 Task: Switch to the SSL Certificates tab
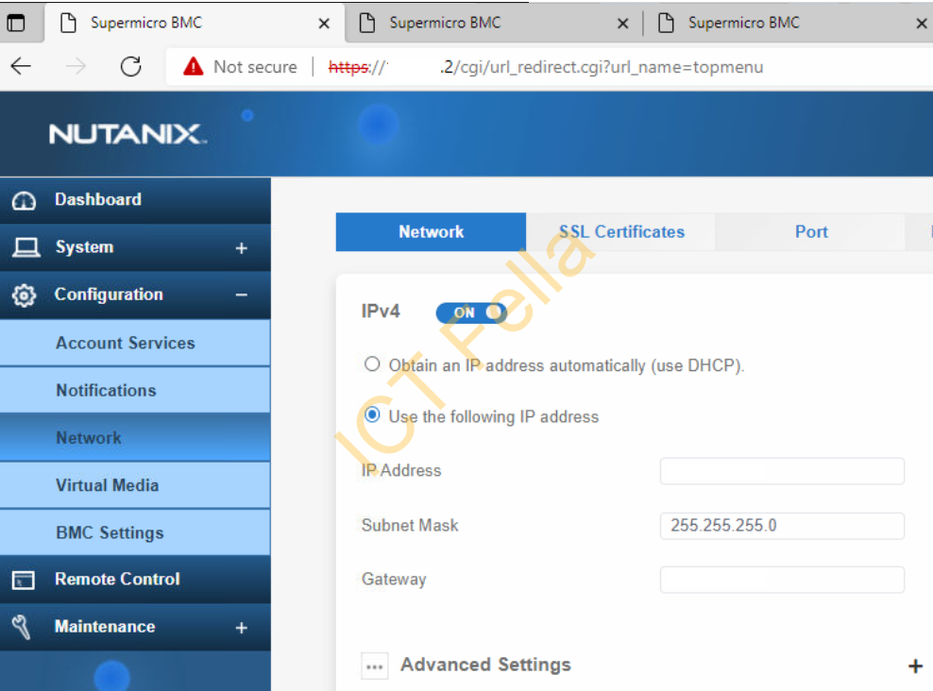tap(621, 232)
